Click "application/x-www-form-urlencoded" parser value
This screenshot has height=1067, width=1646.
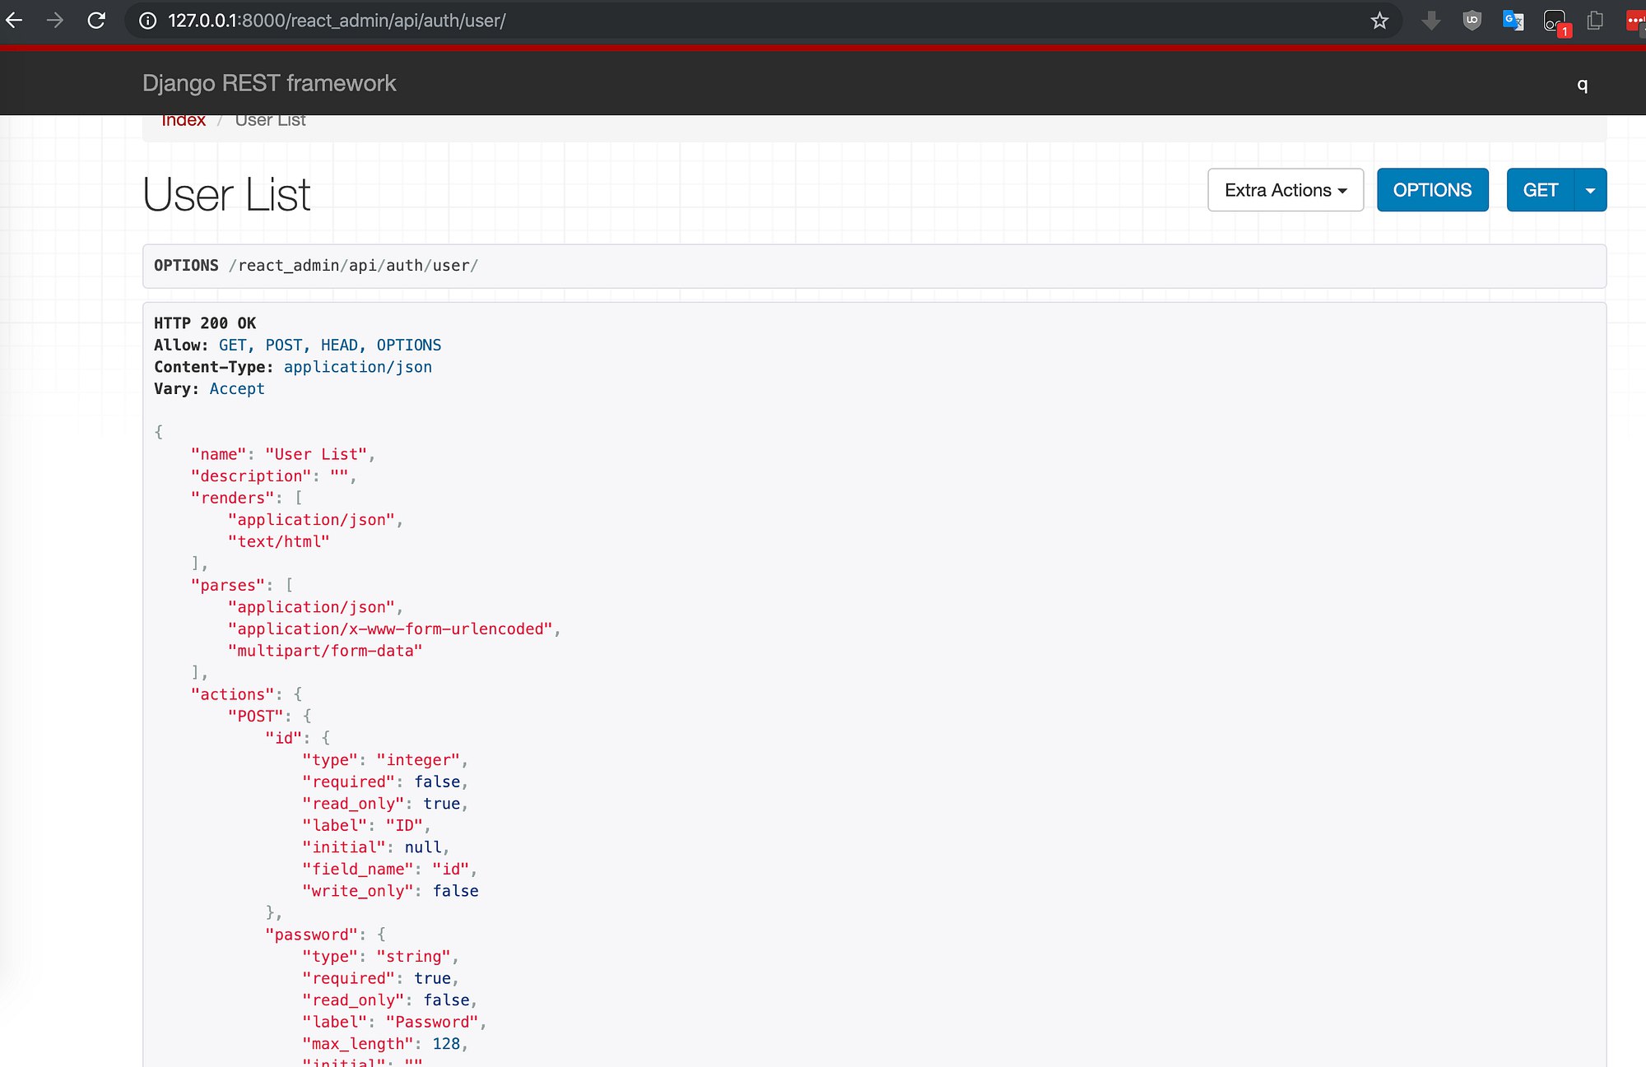pyautogui.click(x=391, y=629)
